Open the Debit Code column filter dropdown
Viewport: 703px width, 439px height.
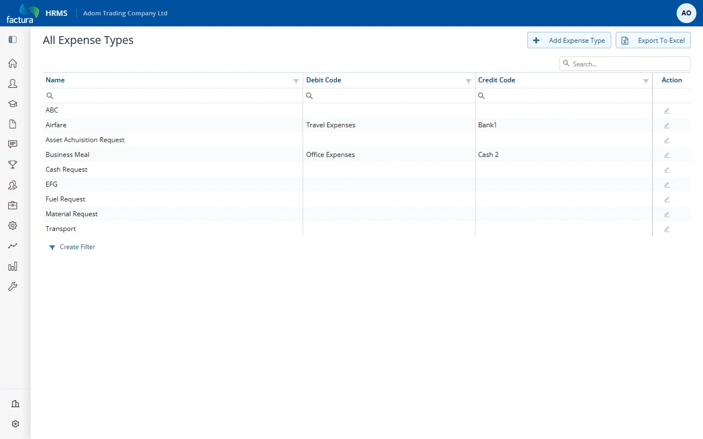click(x=468, y=81)
